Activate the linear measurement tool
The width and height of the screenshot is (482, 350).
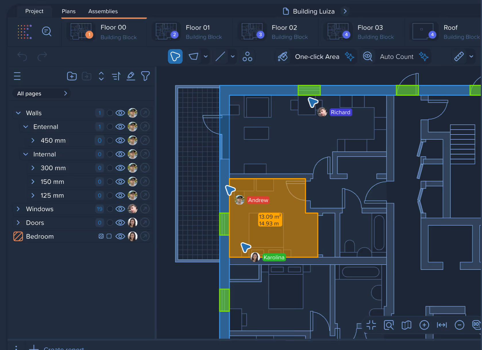(x=220, y=56)
